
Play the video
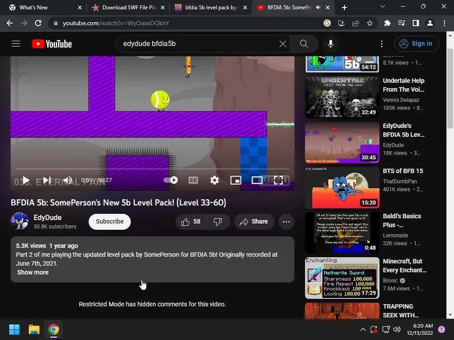26,180
